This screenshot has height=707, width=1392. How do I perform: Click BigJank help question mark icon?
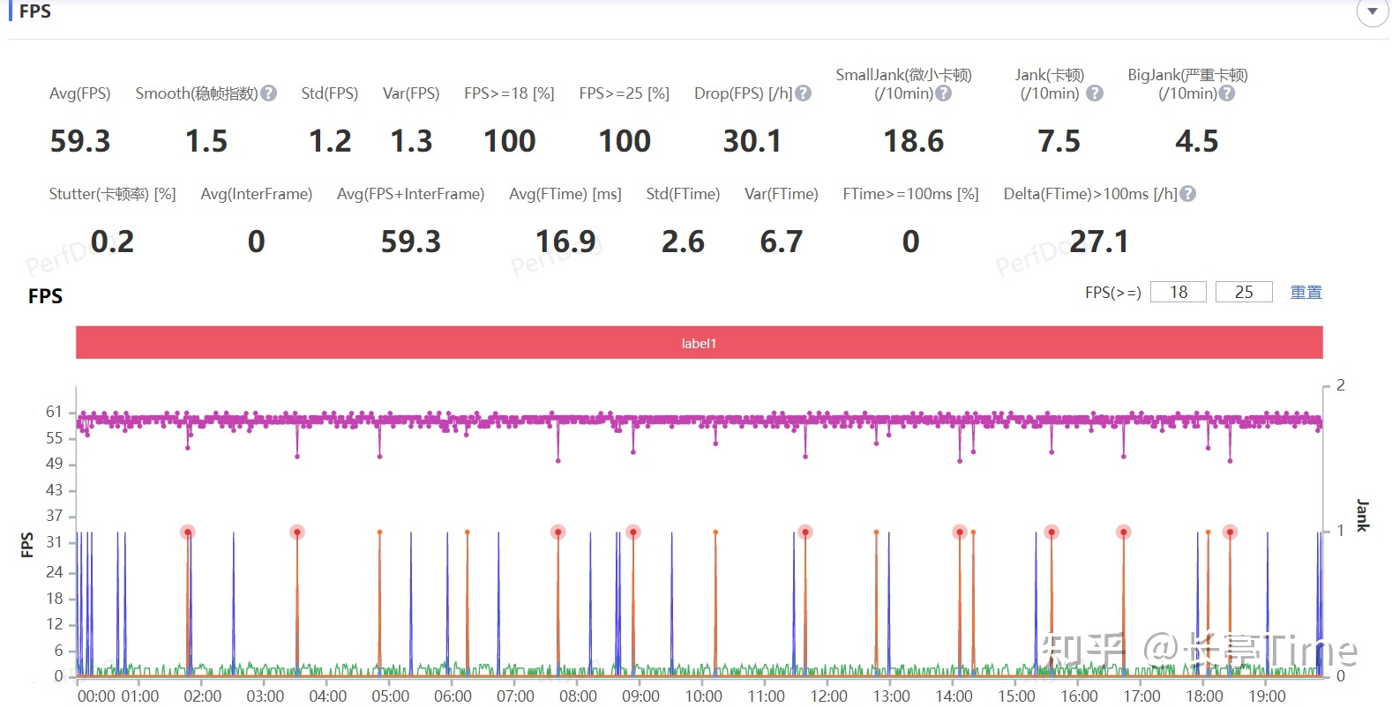(x=1226, y=93)
